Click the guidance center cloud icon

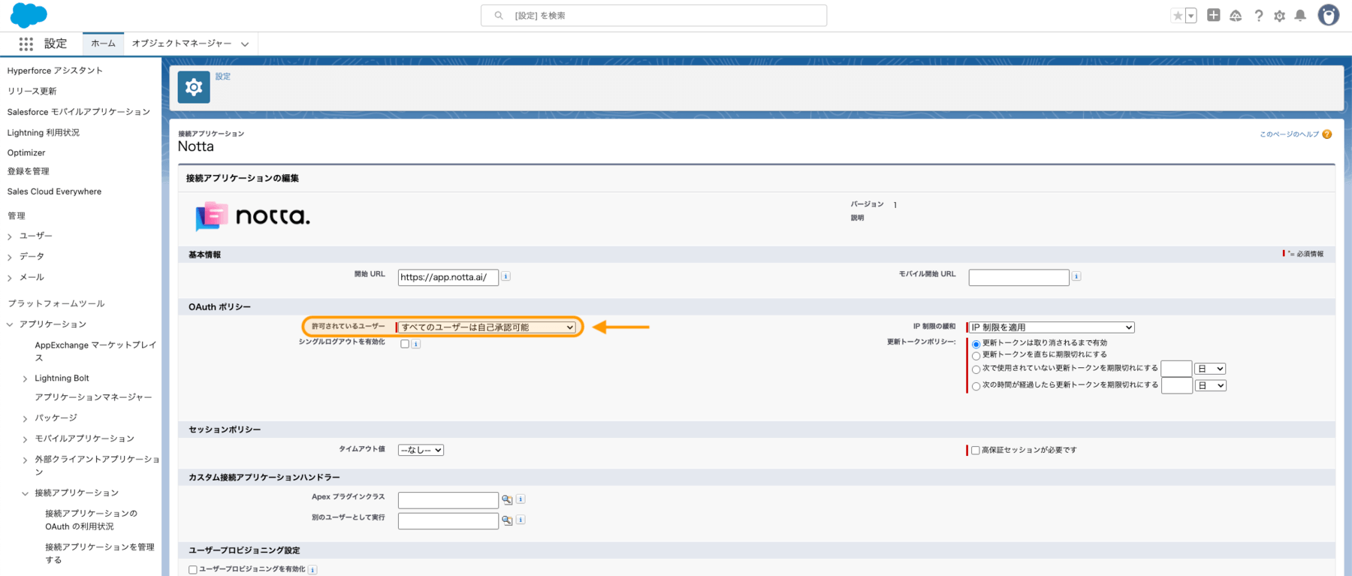pos(1236,16)
